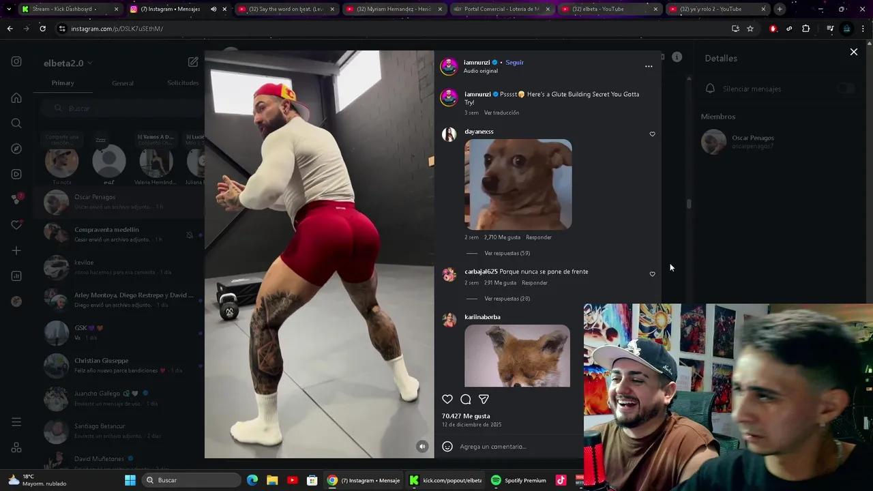
Task: Open the kick.com popout taskbar window
Action: pos(445,481)
